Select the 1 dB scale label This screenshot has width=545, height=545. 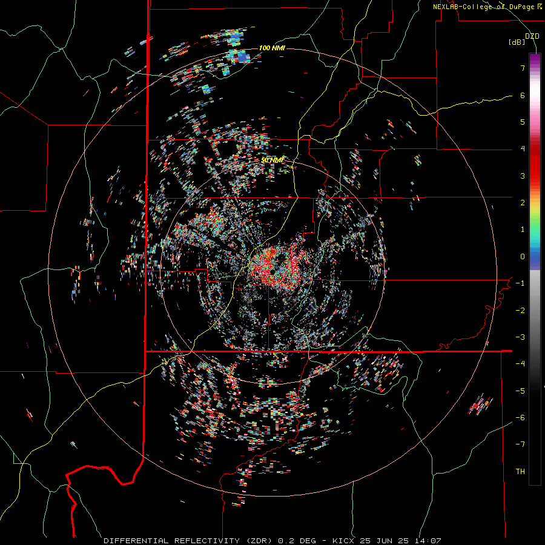pos(523,230)
